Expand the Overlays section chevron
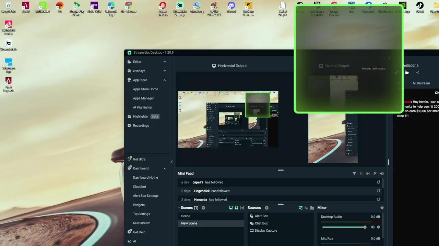439x246 pixels. [165, 71]
